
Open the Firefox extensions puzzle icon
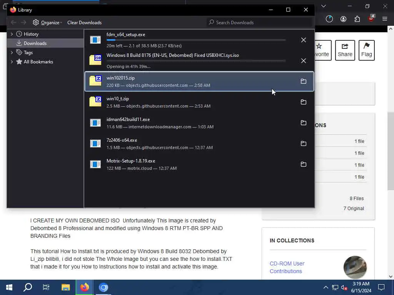357,19
